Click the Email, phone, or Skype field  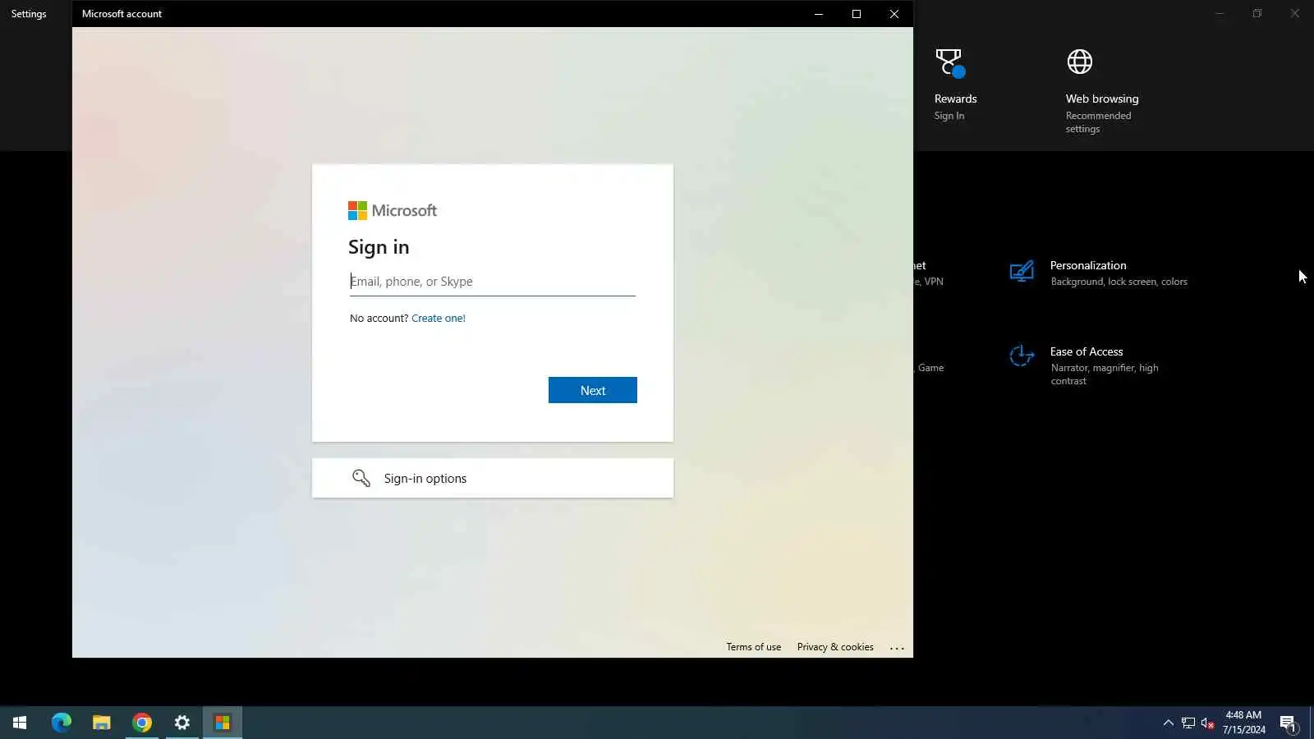pyautogui.click(x=492, y=282)
